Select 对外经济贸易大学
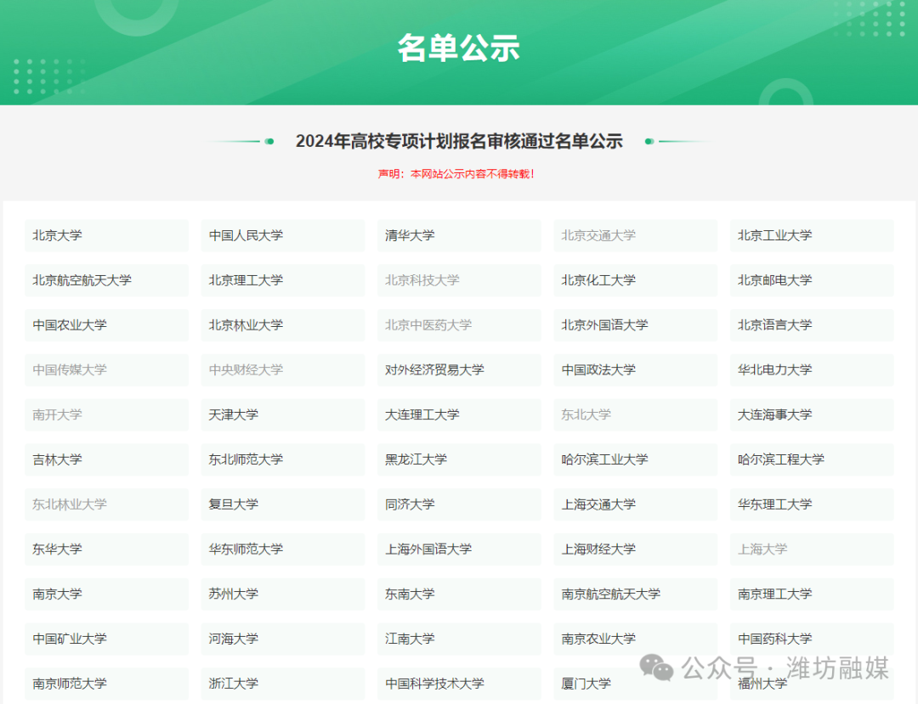Screen dimensions: 918x704 [459, 370]
